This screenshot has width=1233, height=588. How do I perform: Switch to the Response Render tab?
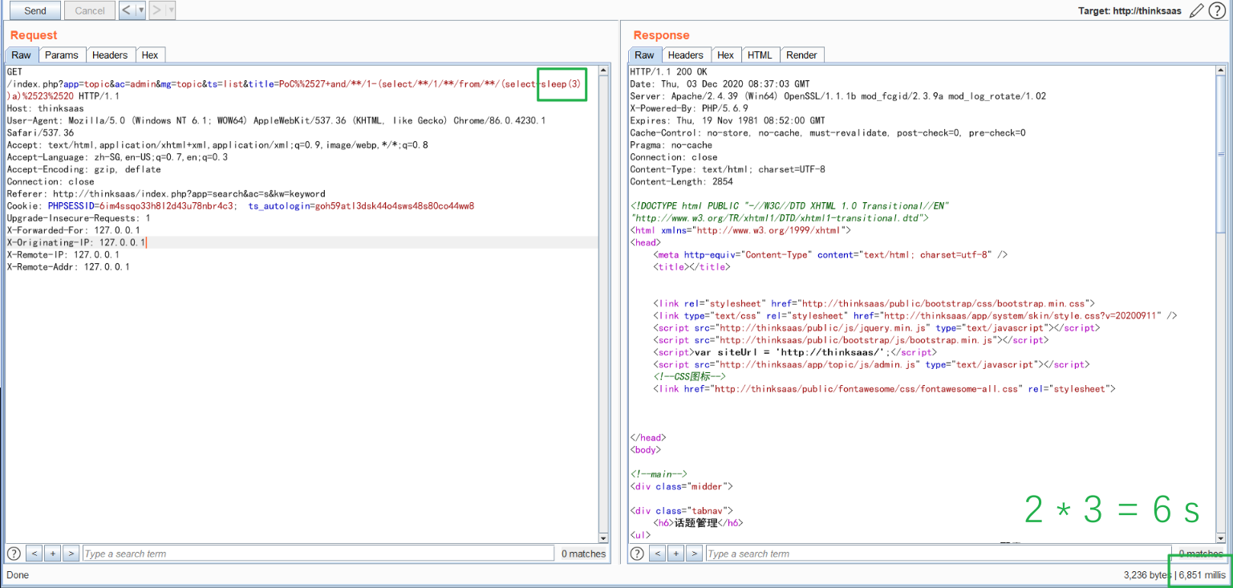[x=802, y=55]
